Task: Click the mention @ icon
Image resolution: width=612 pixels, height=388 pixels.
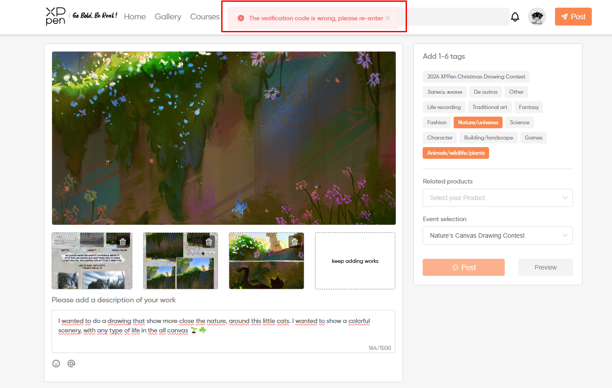Action: click(x=71, y=363)
